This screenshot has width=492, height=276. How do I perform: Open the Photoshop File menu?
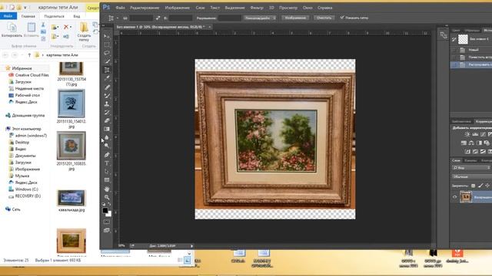point(120,8)
